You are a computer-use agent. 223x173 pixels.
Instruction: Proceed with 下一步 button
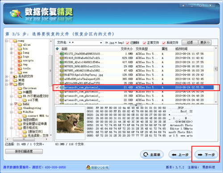pos(206,155)
